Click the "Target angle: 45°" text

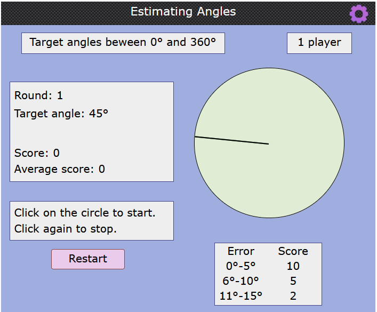click(61, 114)
